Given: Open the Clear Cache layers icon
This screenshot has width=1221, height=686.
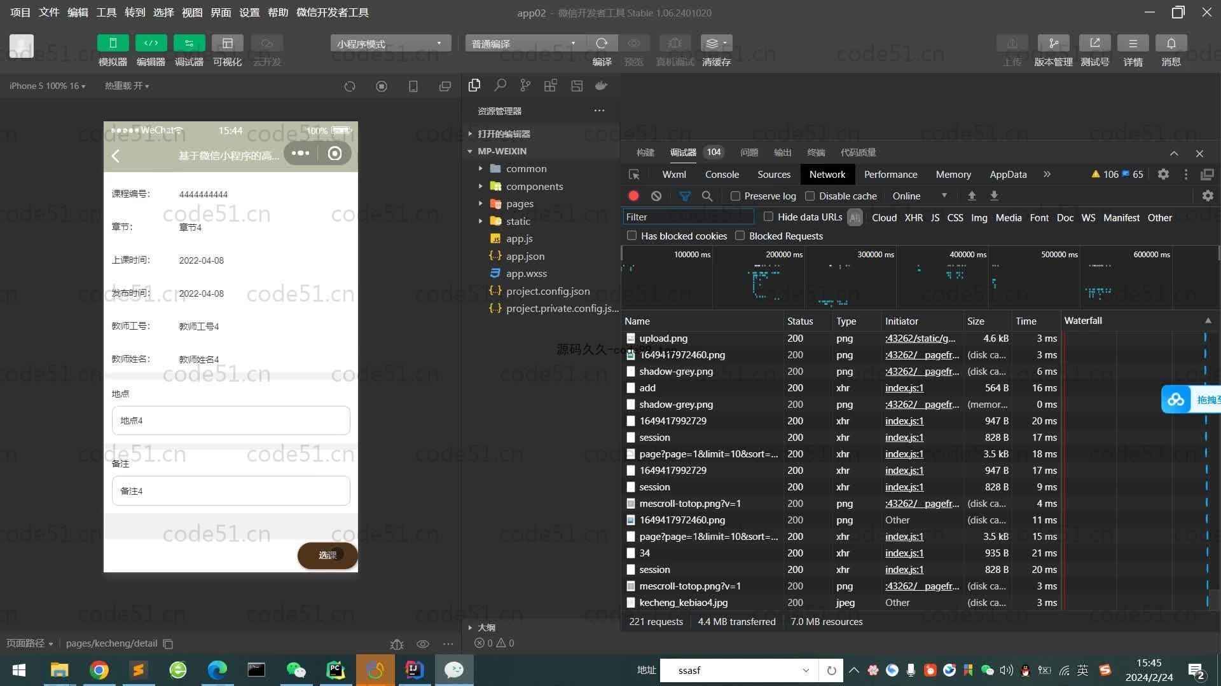Looking at the screenshot, I should (716, 43).
